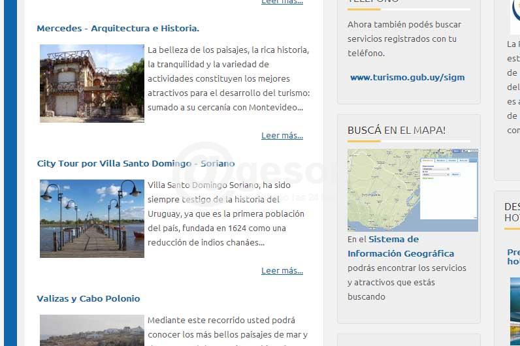Open the 'Valizas y Cabo Polonio' title link
This screenshot has width=520, height=346.
[x=88, y=299]
